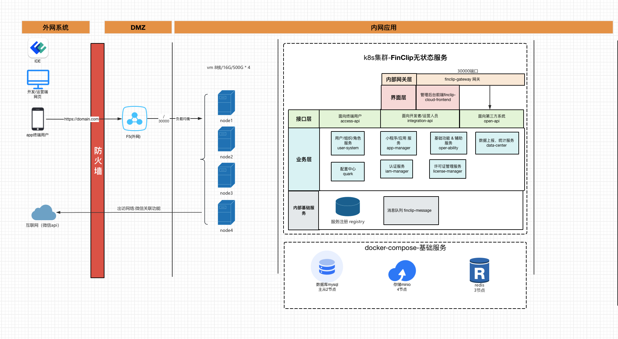Click the 数据库mysql database icon

click(327, 267)
